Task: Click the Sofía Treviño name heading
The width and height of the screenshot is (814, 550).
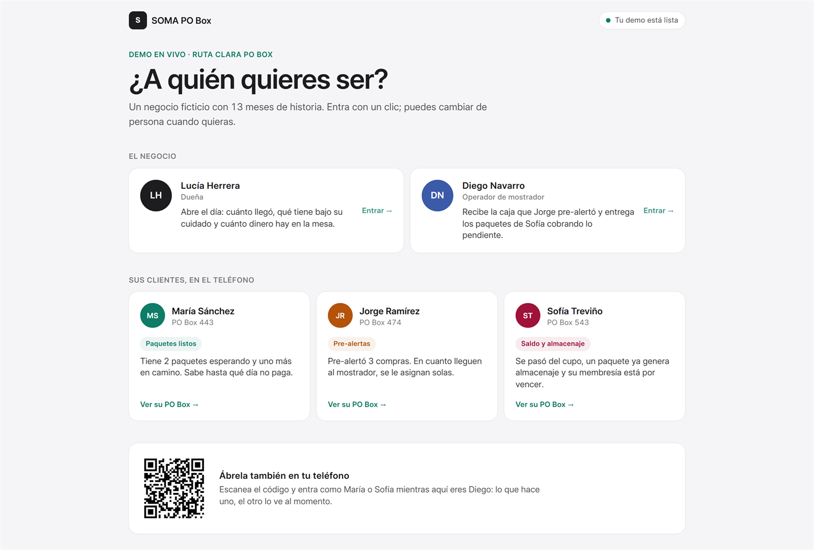Action: 575,311
